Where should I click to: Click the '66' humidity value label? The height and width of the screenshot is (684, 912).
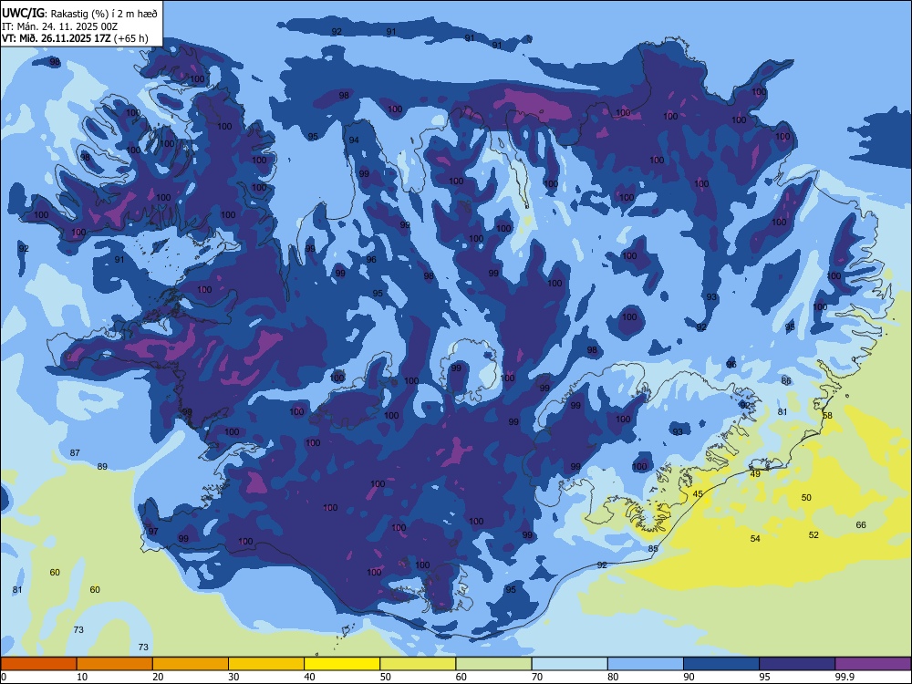tap(861, 524)
